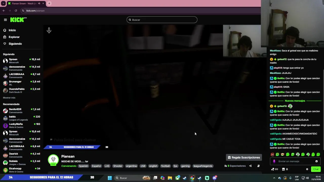Open a new browser tab
This screenshot has width=324, height=182.
(49, 4)
